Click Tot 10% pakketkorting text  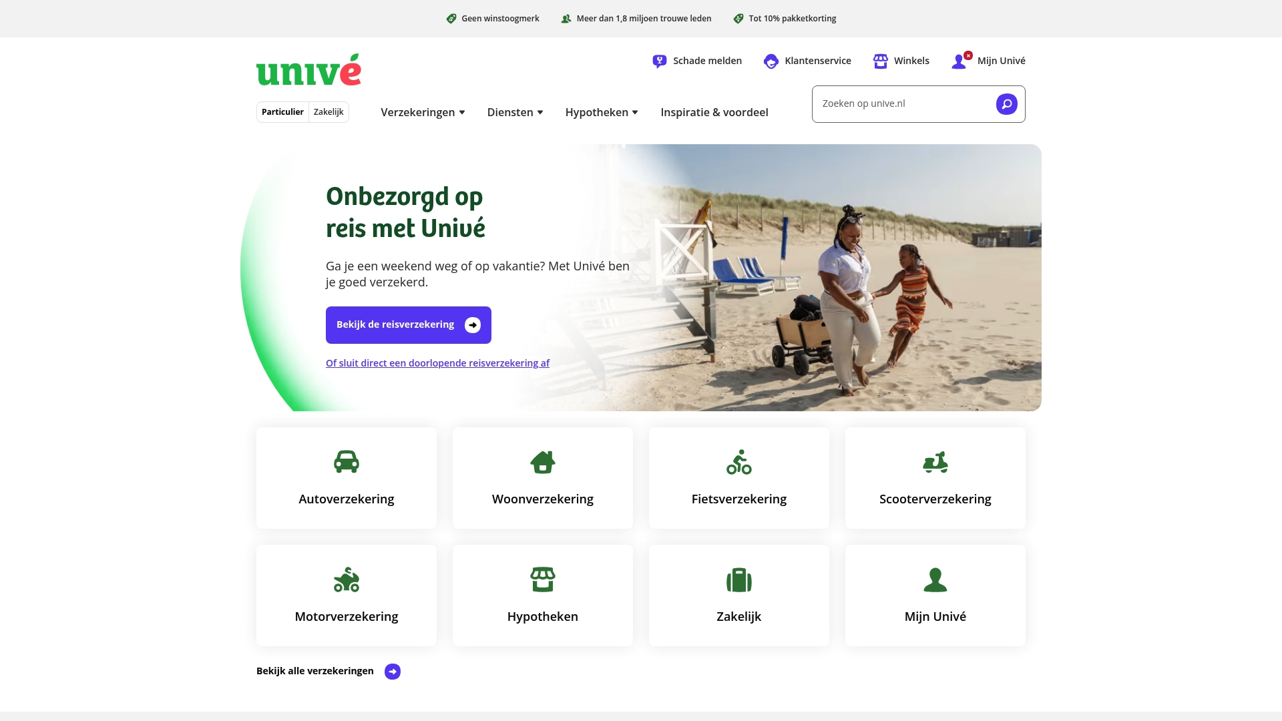[793, 19]
